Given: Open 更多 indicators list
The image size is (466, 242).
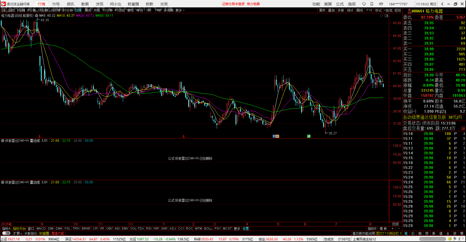Looking at the screenshot, I should click(x=237, y=229).
